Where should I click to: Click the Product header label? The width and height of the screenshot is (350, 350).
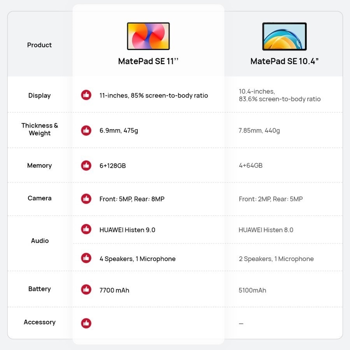click(39, 45)
